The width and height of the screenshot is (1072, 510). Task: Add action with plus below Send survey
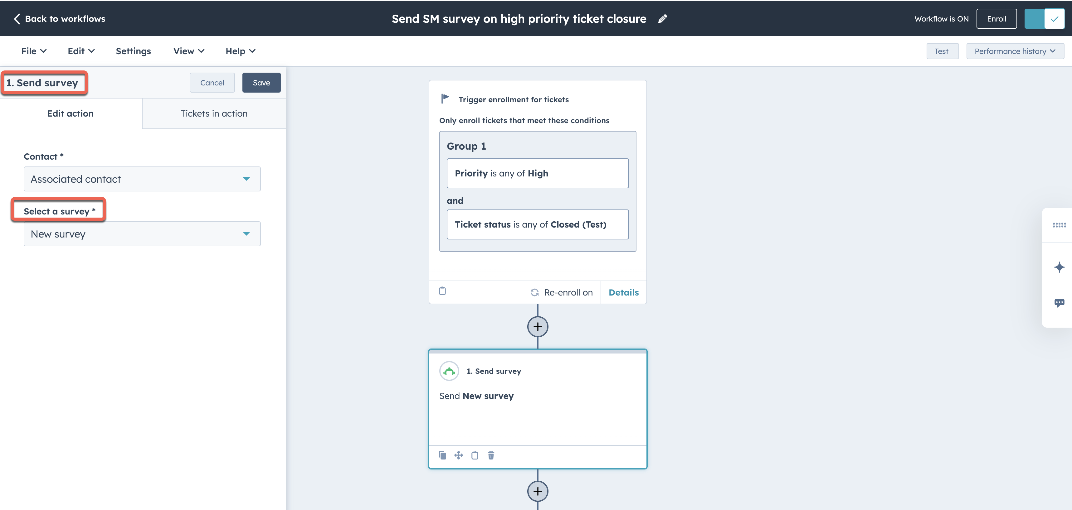[x=538, y=491]
